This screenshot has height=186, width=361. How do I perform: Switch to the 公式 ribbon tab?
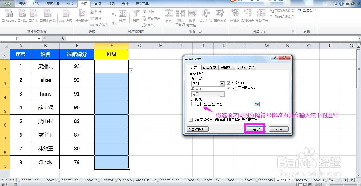click(70, 4)
